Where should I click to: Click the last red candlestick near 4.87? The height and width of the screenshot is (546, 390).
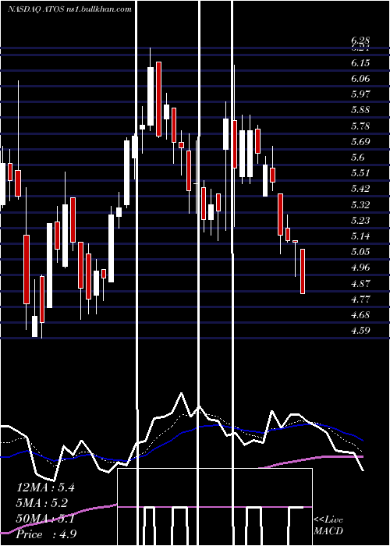pos(303,271)
